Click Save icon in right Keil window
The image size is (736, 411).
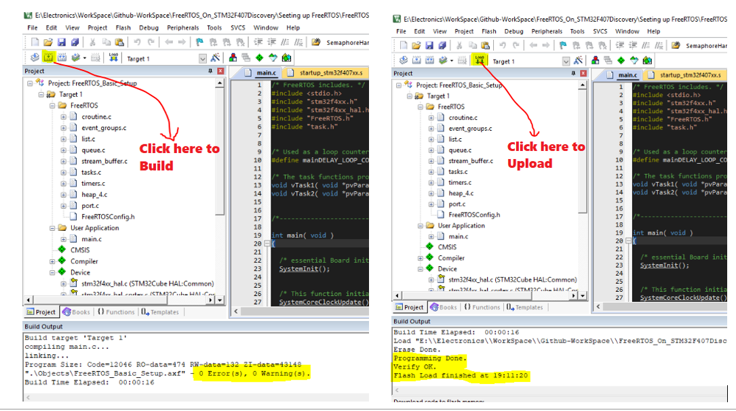pyautogui.click(x=429, y=45)
